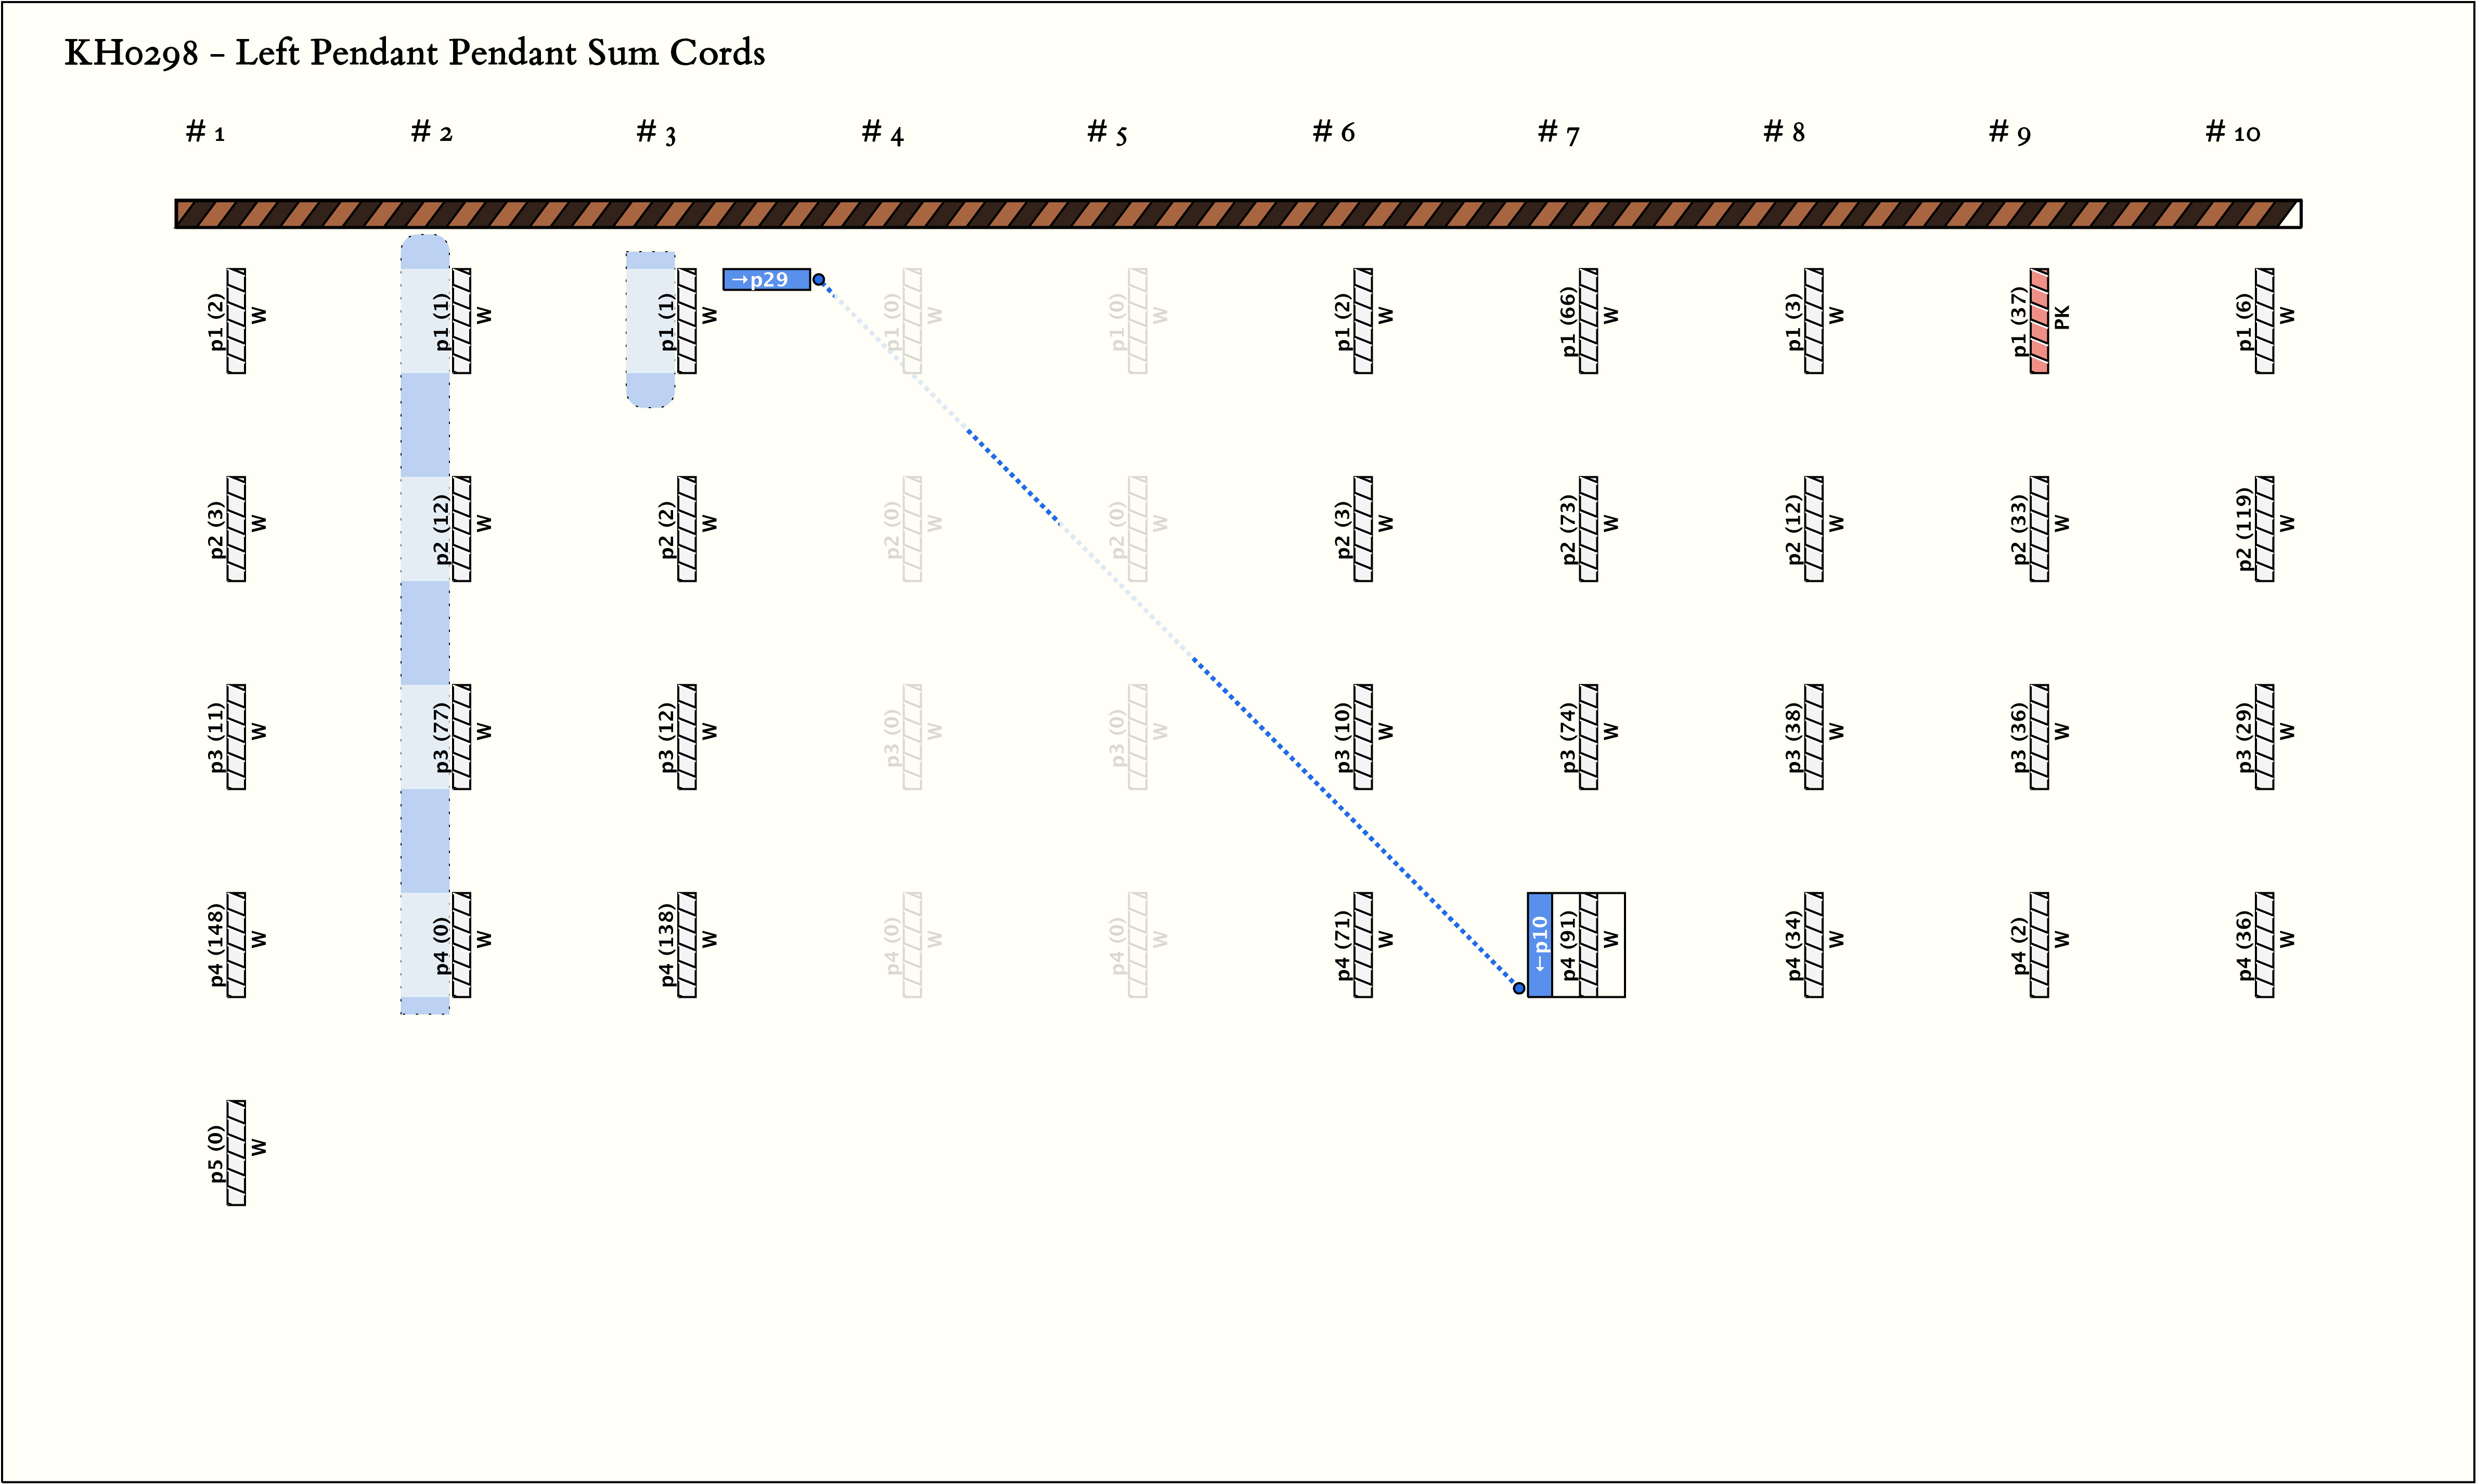Click faded cord p3 (0) in column 5
The image size is (2477, 1484).
coord(1138,737)
